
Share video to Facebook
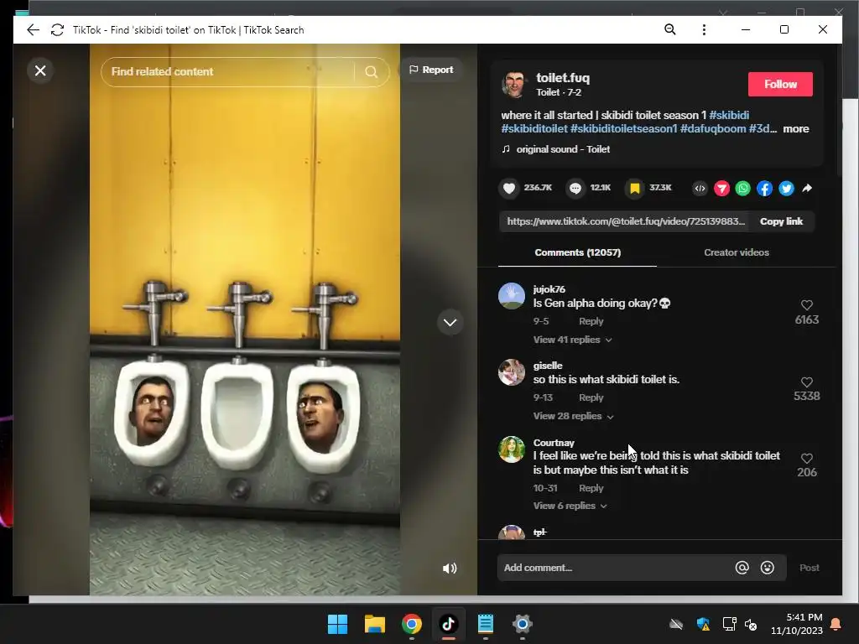click(x=764, y=189)
